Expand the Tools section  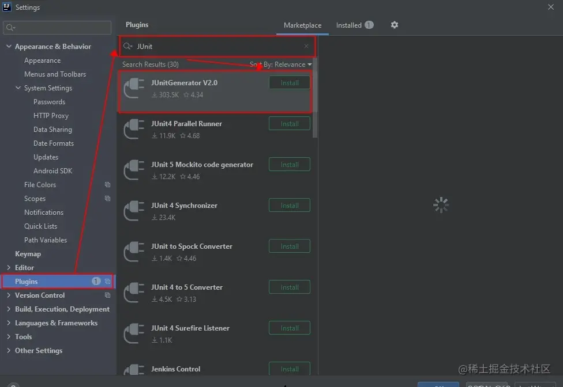tap(9, 336)
